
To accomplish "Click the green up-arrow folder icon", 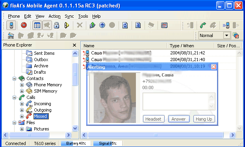I will 92,25.
